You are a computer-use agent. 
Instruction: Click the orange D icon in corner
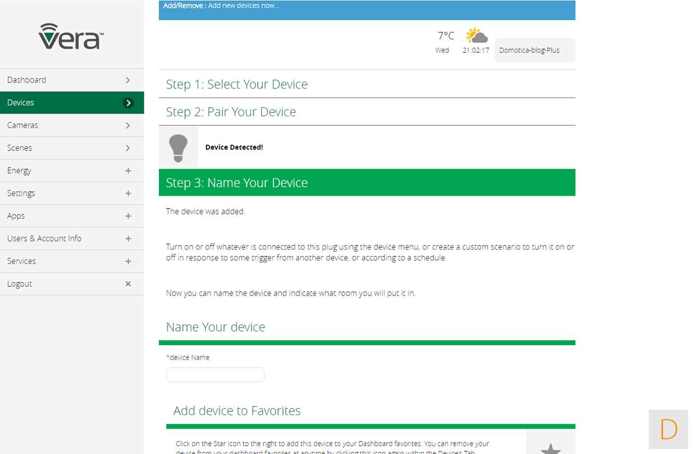(668, 429)
